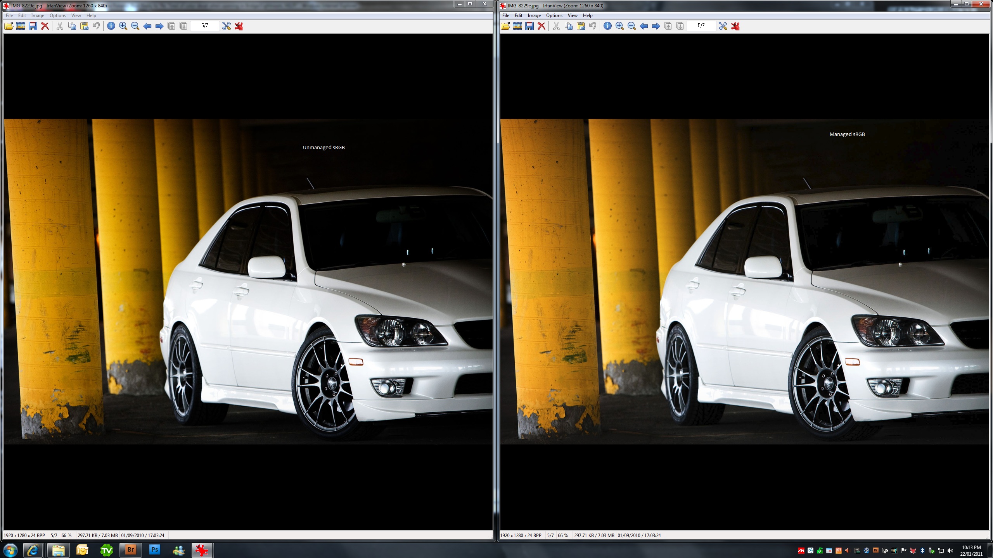Click Undo arrow in left window toolbar
The image size is (993, 558).
point(96,26)
